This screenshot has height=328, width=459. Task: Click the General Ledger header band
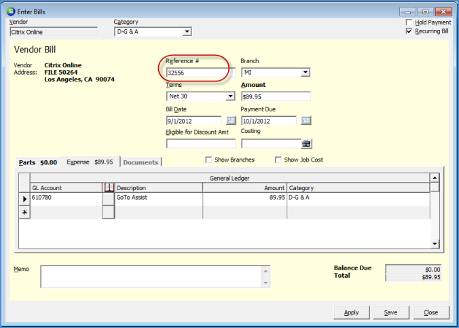click(229, 178)
